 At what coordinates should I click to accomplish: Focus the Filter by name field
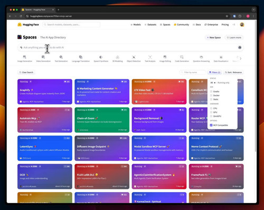(x=193, y=72)
